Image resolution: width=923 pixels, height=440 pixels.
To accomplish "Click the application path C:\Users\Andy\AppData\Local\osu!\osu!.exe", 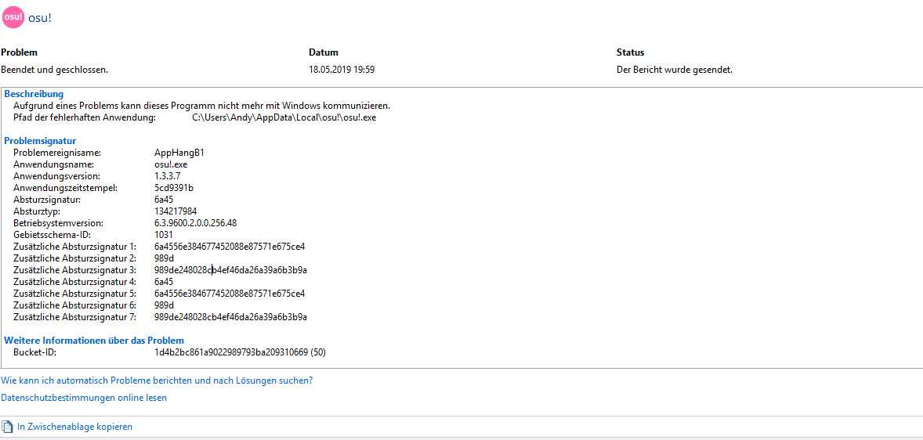I will pyautogui.click(x=284, y=117).
